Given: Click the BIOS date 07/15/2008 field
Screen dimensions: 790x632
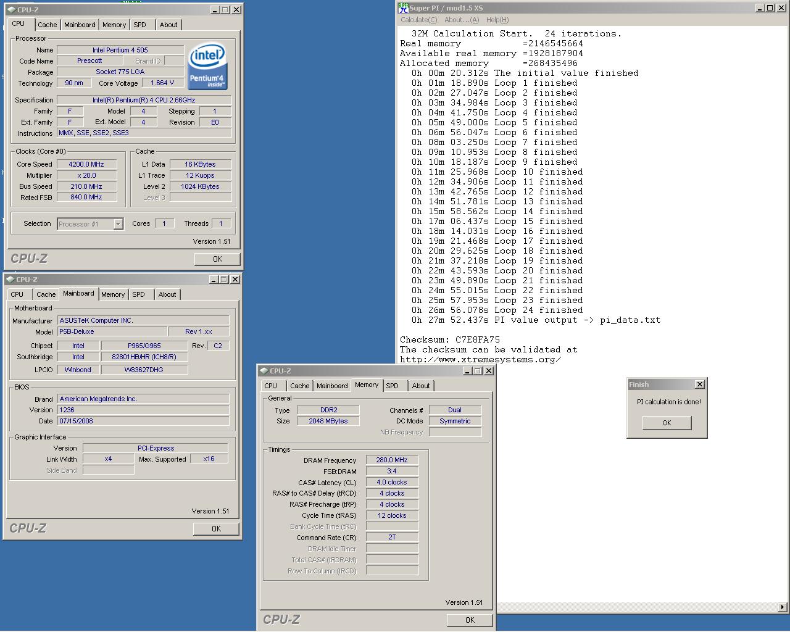Looking at the screenshot, I should 143,421.
